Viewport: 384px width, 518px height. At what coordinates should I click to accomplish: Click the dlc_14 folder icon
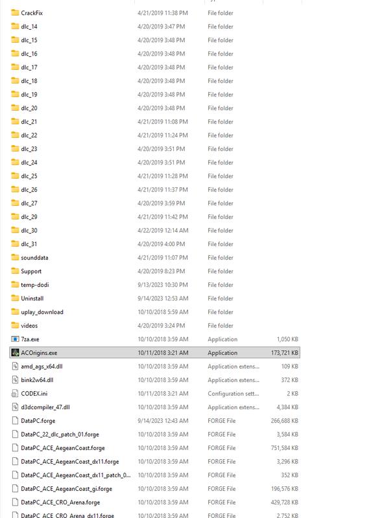(x=15, y=27)
